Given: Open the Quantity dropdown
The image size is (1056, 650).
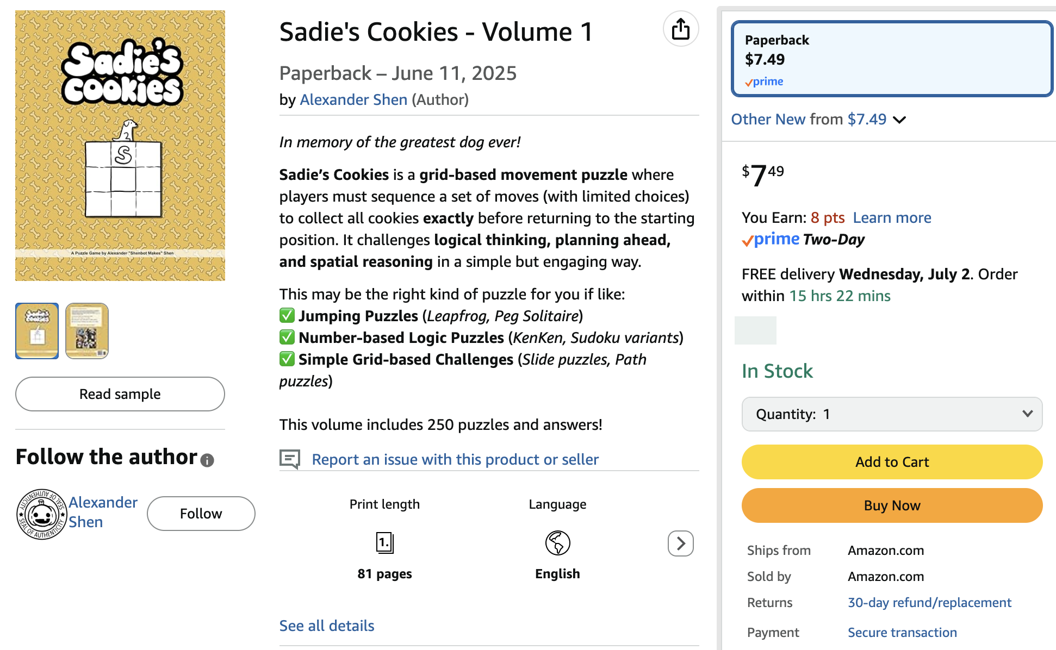Looking at the screenshot, I should [892, 414].
